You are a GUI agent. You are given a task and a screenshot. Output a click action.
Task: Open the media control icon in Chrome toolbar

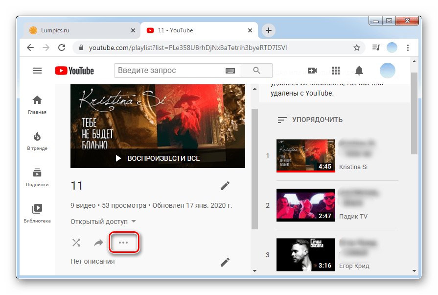coord(376,47)
